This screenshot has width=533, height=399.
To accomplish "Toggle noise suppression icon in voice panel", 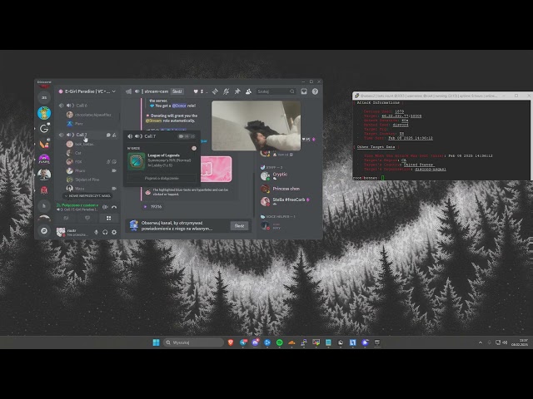I will [106, 207].
